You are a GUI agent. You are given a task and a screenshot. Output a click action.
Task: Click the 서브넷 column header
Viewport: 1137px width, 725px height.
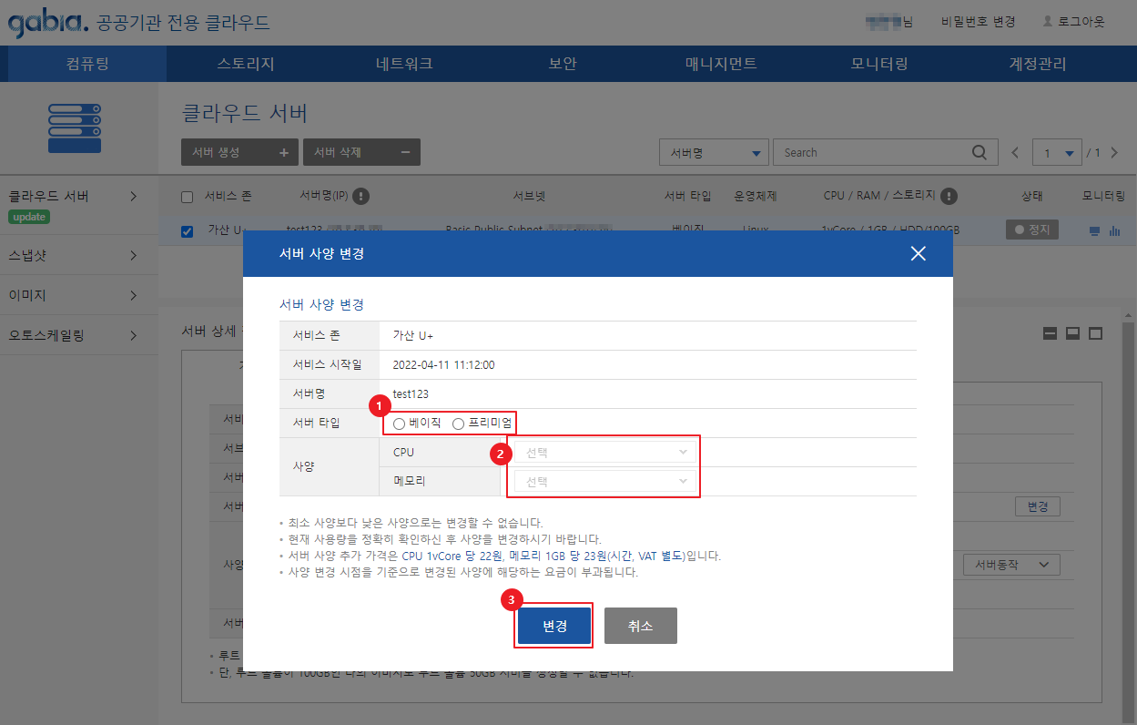pyautogui.click(x=529, y=197)
